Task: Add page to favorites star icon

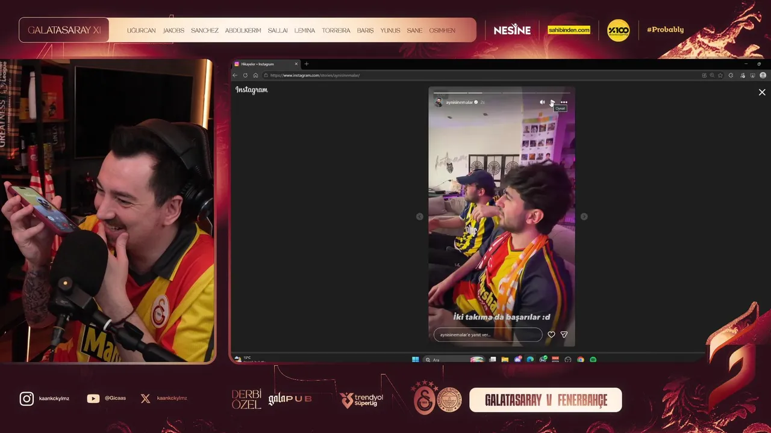Action: [x=720, y=75]
